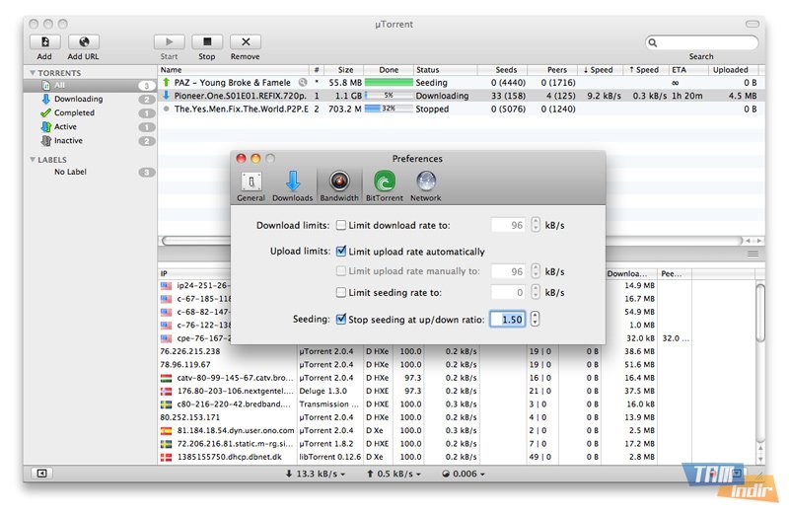Screen dimensions: 789x514
Task: Select Active filter in sidebar
Action: 90,127
